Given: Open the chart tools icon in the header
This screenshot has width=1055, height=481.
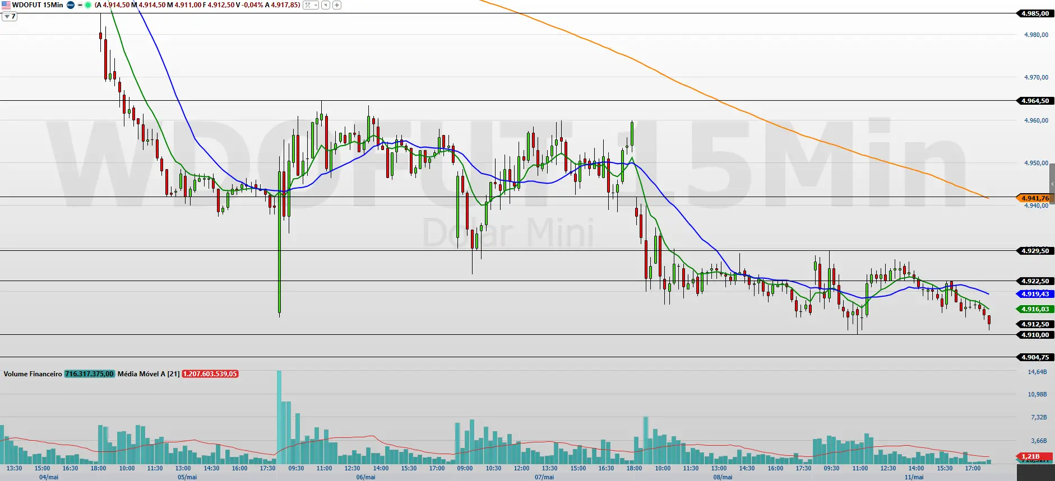Looking at the screenshot, I should click(308, 5).
